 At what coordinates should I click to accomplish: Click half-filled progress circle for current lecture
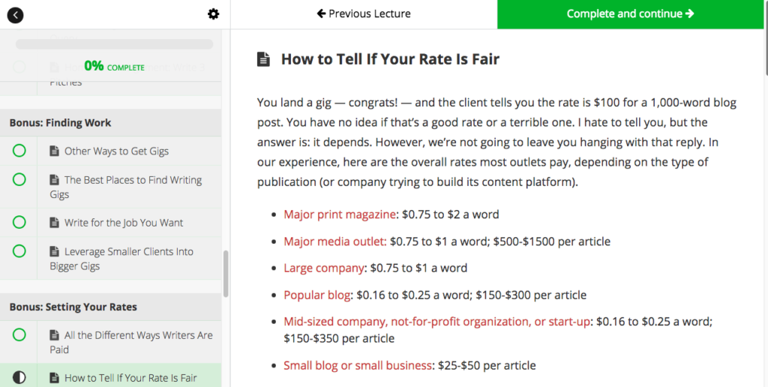[19, 378]
